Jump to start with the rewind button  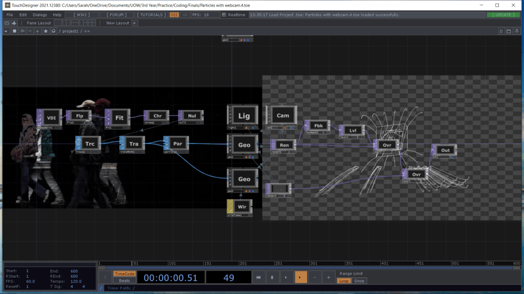[259, 277]
